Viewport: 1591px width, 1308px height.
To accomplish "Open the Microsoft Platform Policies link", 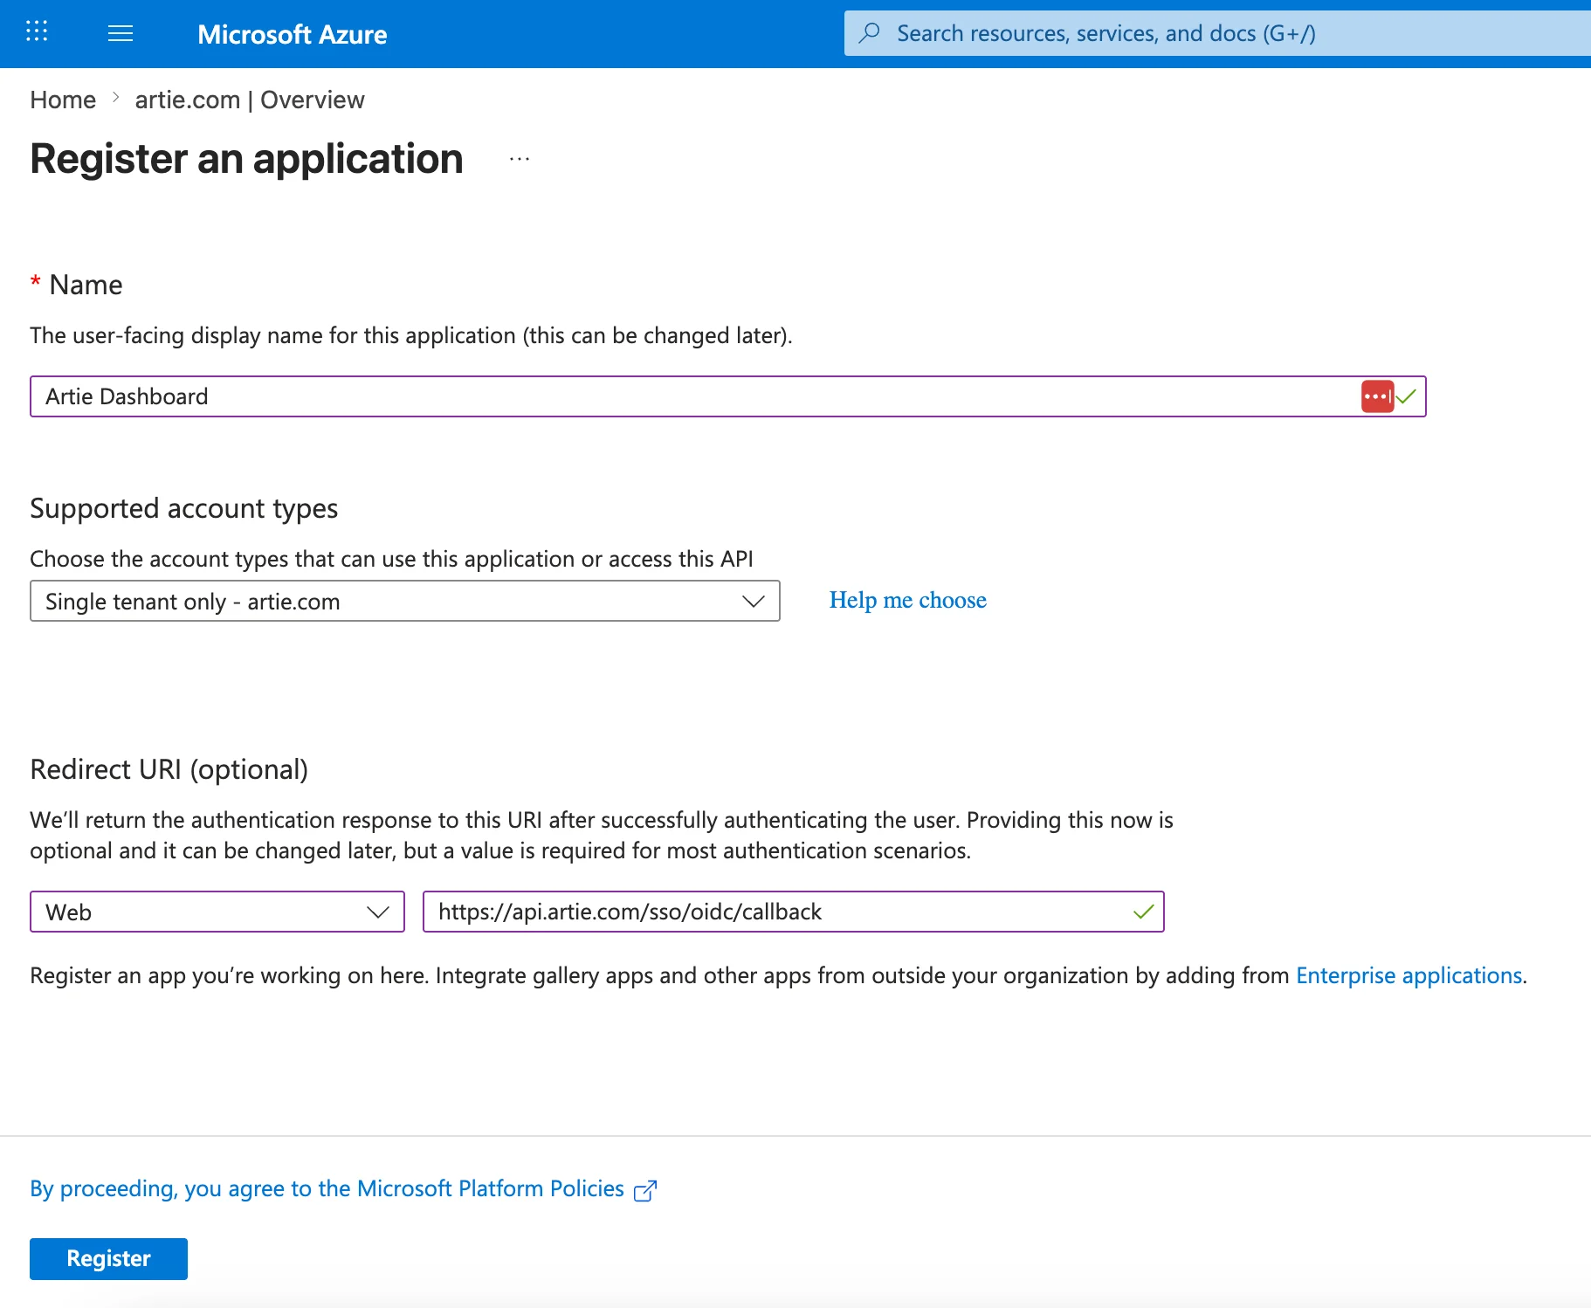I will [x=327, y=1188].
